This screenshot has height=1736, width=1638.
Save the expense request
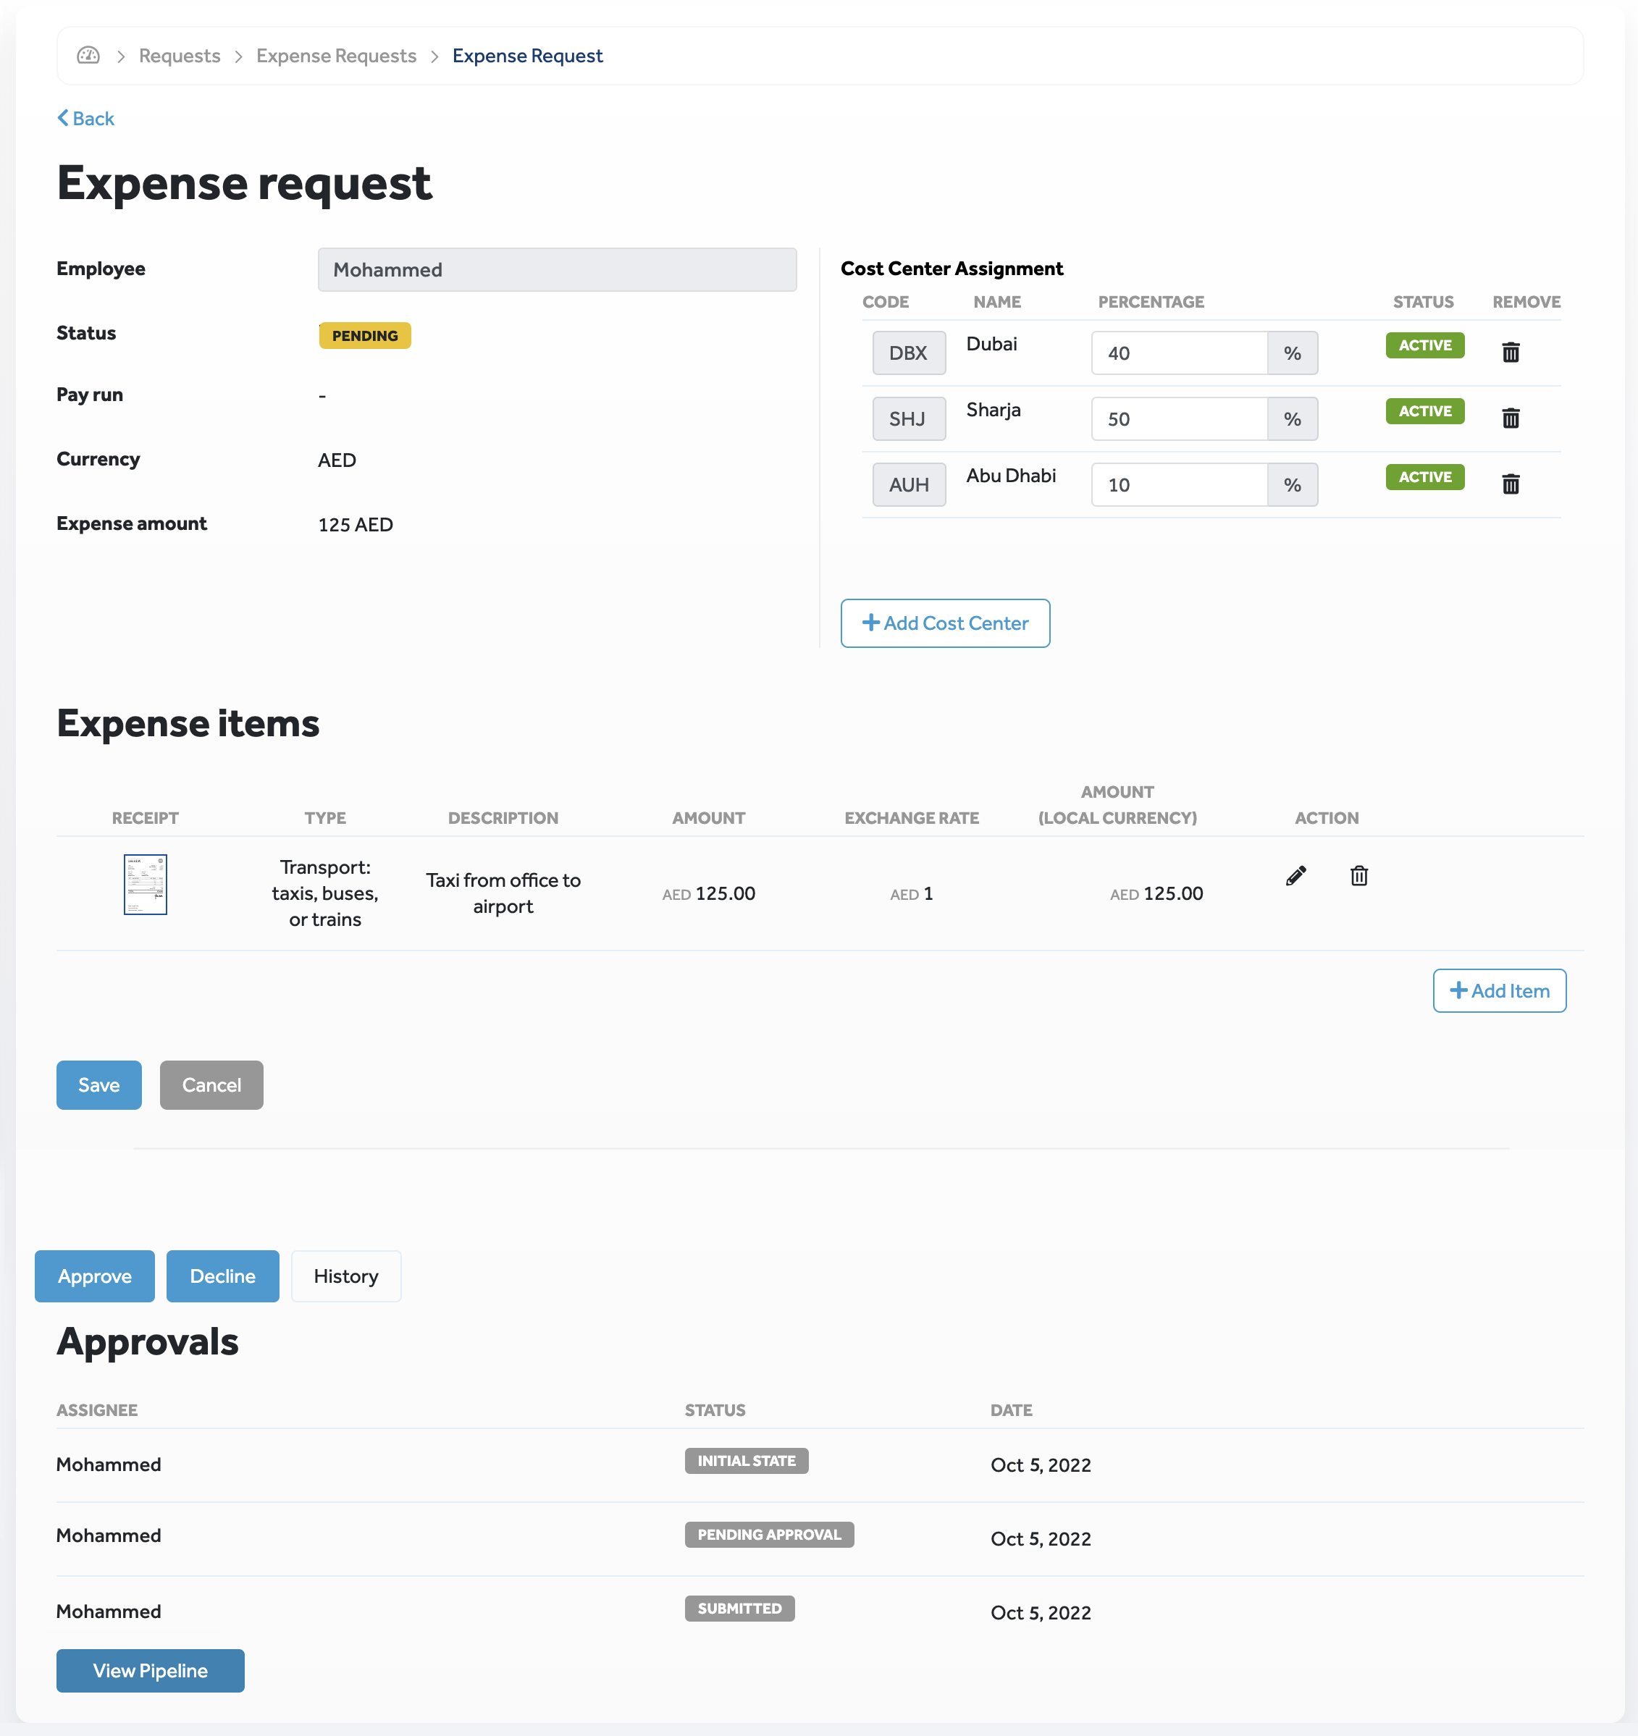click(x=98, y=1085)
